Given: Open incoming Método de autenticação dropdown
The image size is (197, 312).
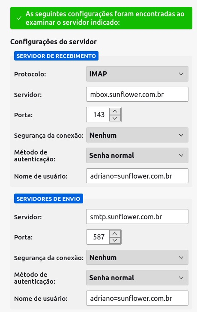Looking at the screenshot, I should 137,155.
